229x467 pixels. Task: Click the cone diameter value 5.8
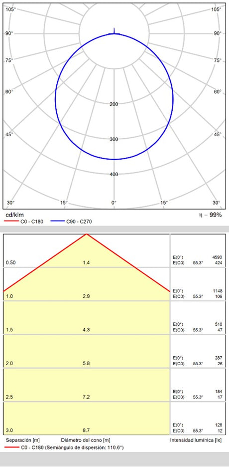[86, 363]
